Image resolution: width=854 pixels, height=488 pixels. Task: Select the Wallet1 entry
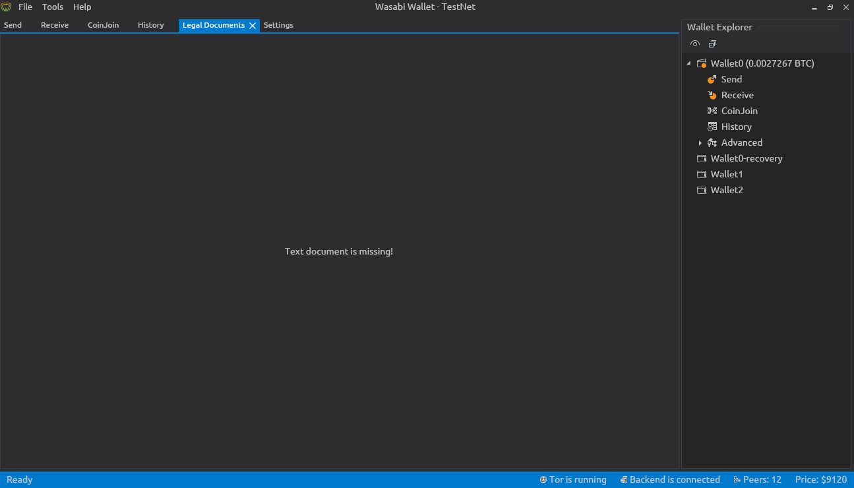[726, 174]
